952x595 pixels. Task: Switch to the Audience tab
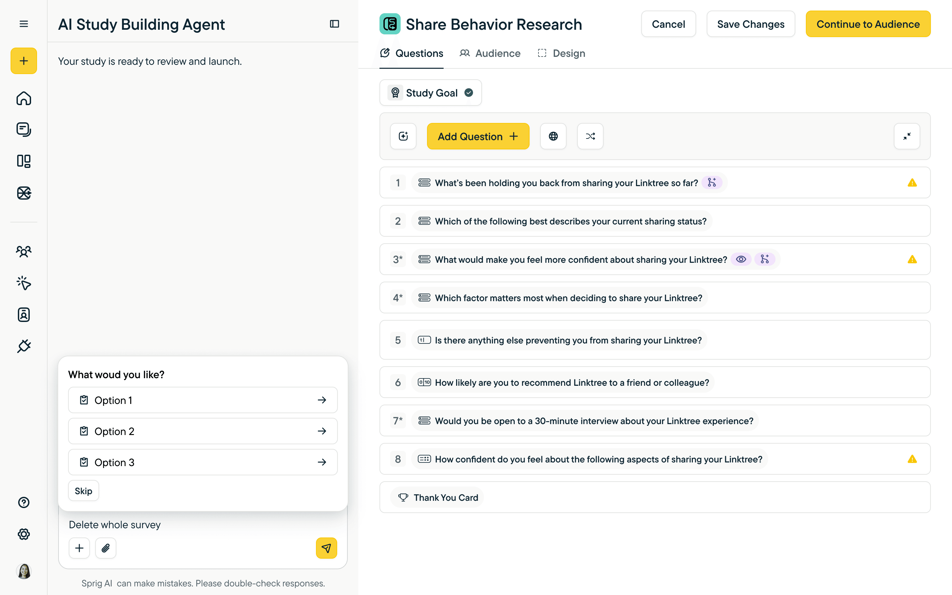pos(490,53)
